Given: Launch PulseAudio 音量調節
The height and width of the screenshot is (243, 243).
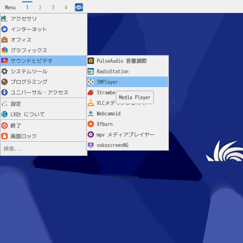Looking at the screenshot, I should pyautogui.click(x=128, y=61).
